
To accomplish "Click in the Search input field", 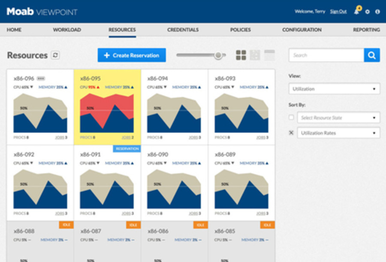I will tap(326, 55).
